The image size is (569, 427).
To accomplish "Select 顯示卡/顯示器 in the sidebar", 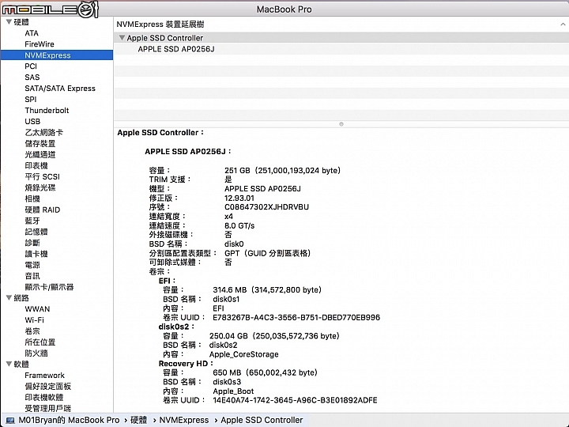I will 49,287.
